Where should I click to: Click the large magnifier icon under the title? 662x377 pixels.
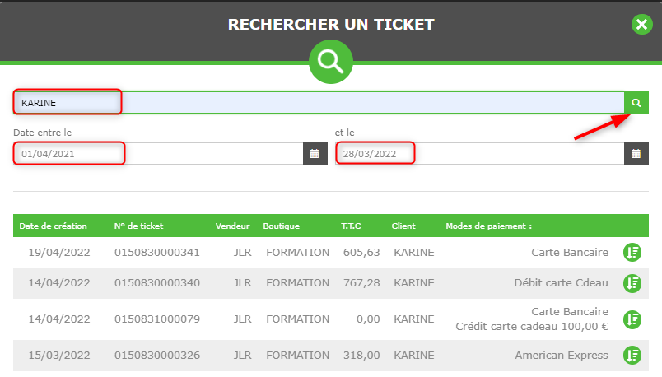331,62
